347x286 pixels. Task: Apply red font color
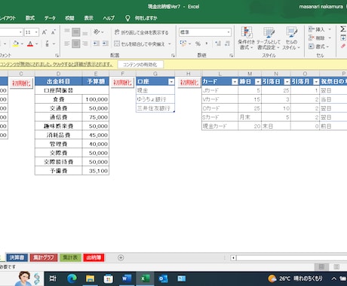30,44
